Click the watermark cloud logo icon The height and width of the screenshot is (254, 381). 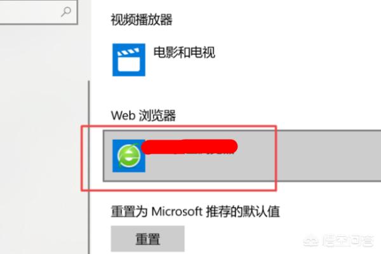[311, 241]
